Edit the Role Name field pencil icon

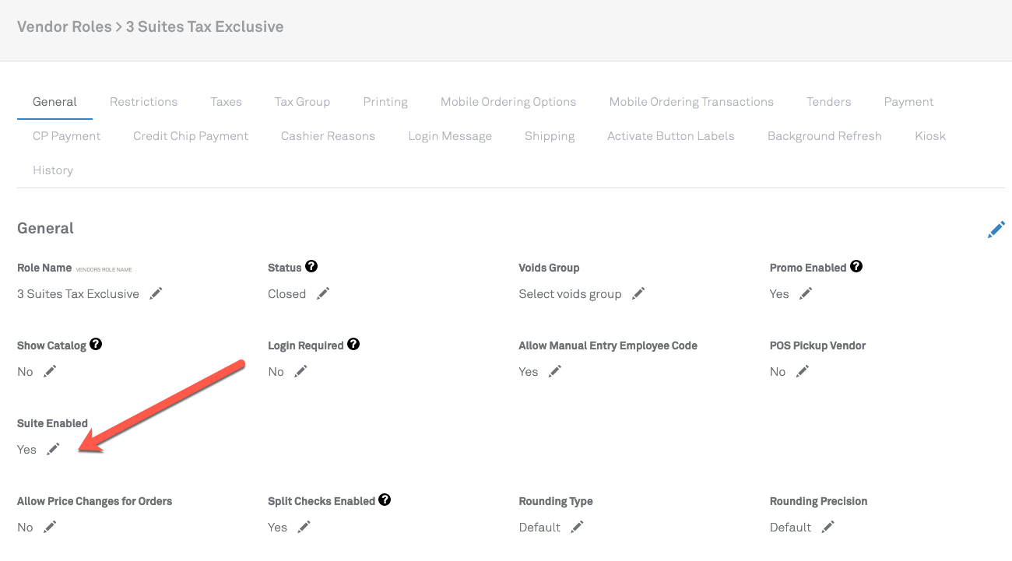[156, 293]
